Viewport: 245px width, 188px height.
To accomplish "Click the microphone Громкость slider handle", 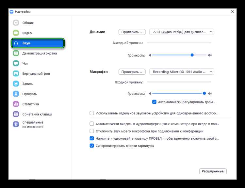I will (x=204, y=93).
